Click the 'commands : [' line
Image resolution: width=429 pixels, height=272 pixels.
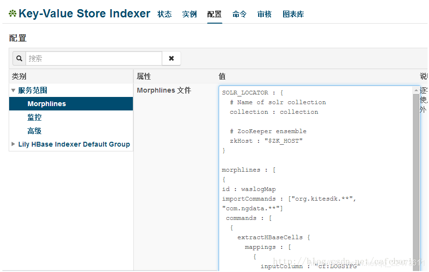[249, 218]
